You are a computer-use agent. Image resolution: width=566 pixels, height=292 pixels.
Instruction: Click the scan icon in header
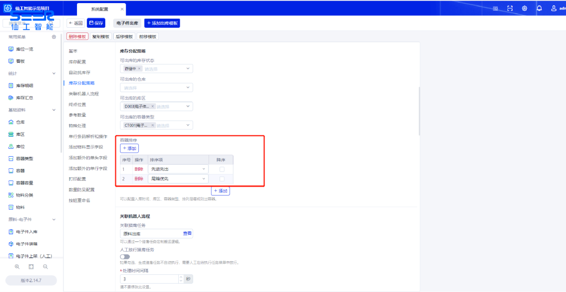[510, 8]
